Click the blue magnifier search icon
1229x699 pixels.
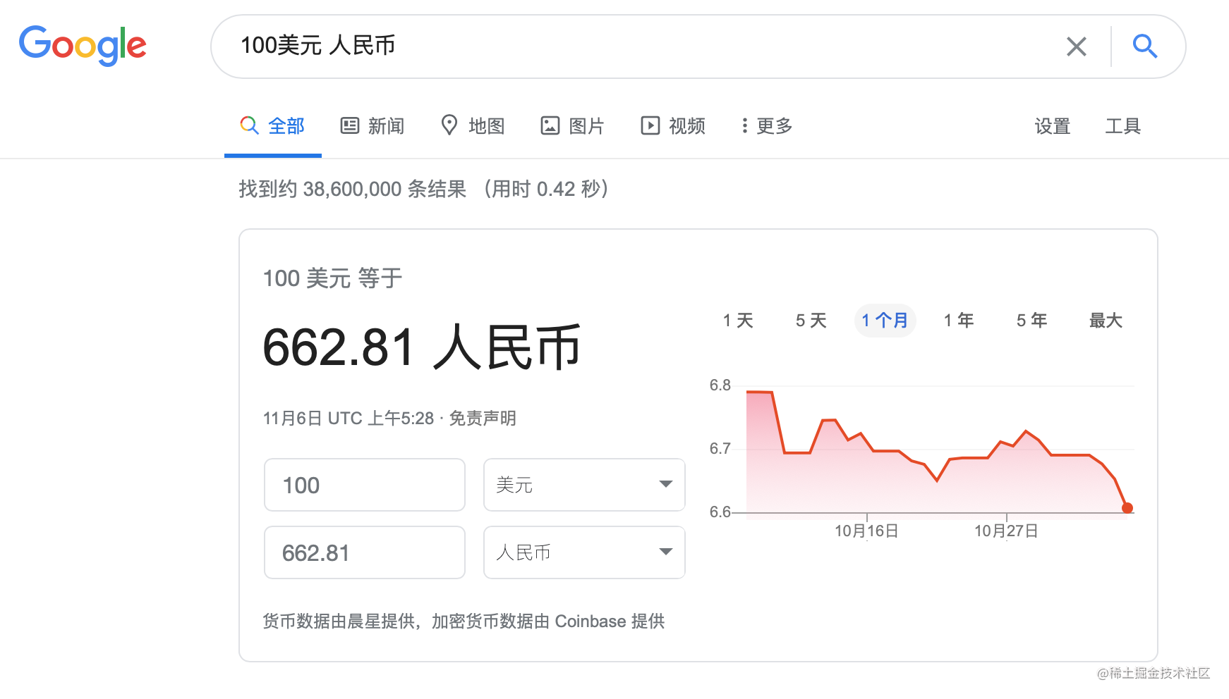[x=1144, y=47]
